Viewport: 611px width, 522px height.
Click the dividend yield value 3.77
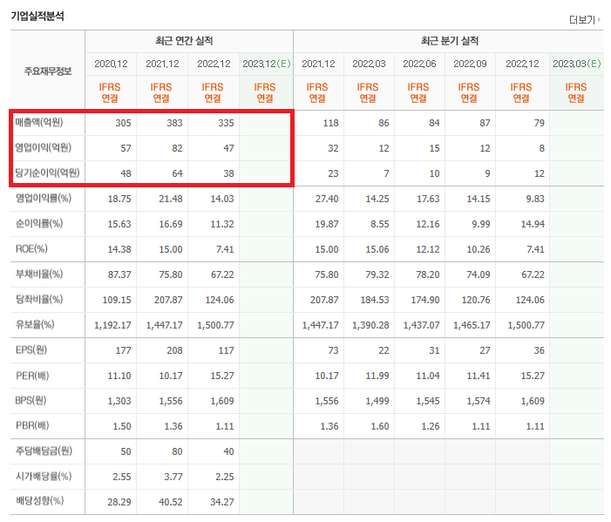point(173,477)
